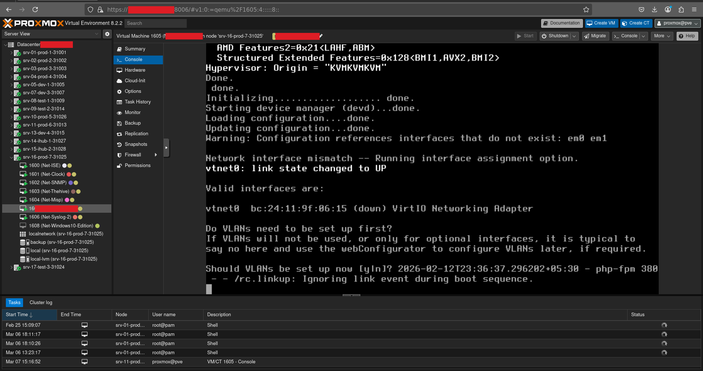This screenshot has width=703, height=371.
Task: Open the Server View dropdown
Action: 97,34
